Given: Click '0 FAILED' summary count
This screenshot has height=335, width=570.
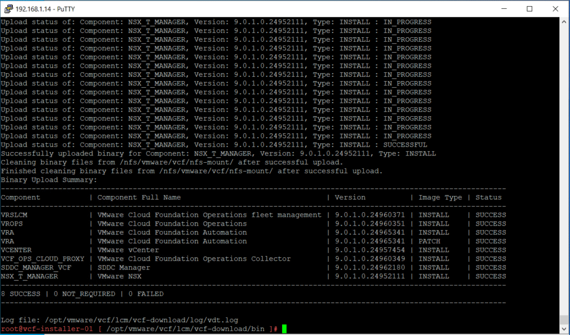Looking at the screenshot, I should pos(146,294).
